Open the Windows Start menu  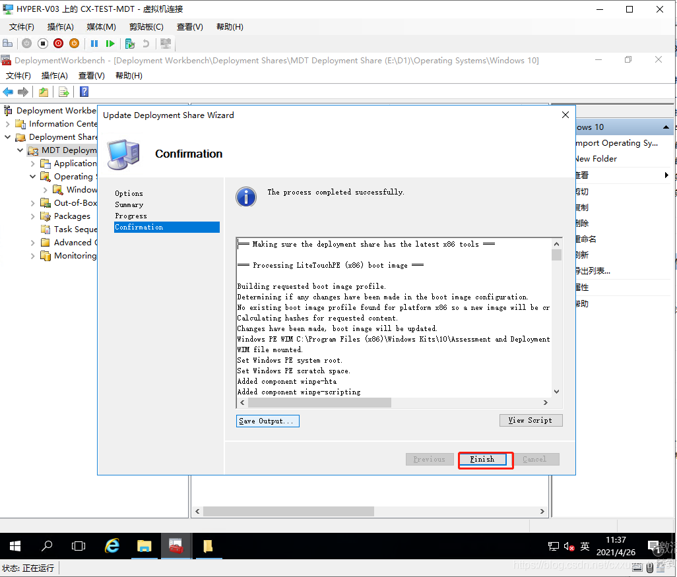tap(15, 546)
